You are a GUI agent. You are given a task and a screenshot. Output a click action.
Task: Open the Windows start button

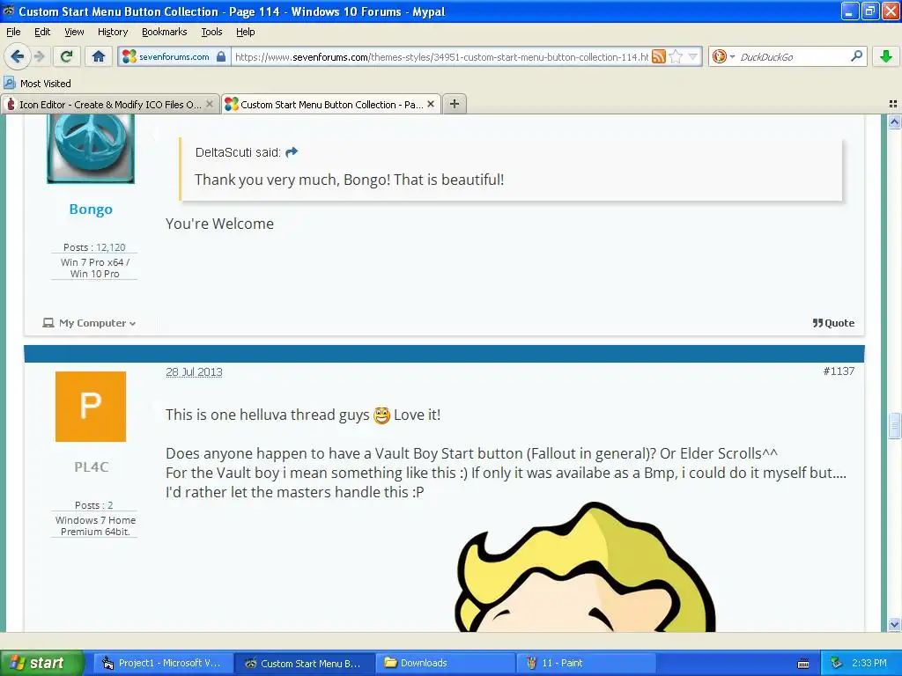tap(41, 663)
